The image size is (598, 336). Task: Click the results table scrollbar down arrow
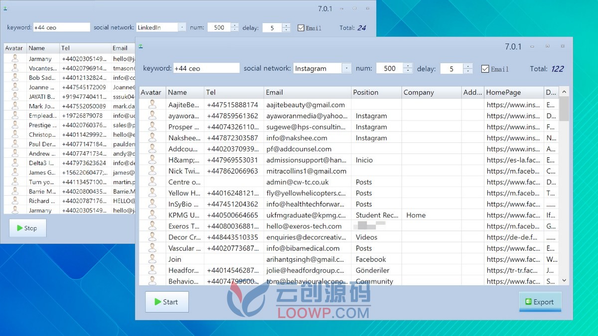click(x=564, y=281)
